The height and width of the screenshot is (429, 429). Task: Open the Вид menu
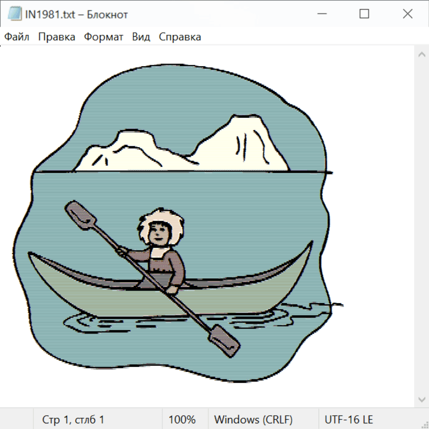tap(141, 37)
